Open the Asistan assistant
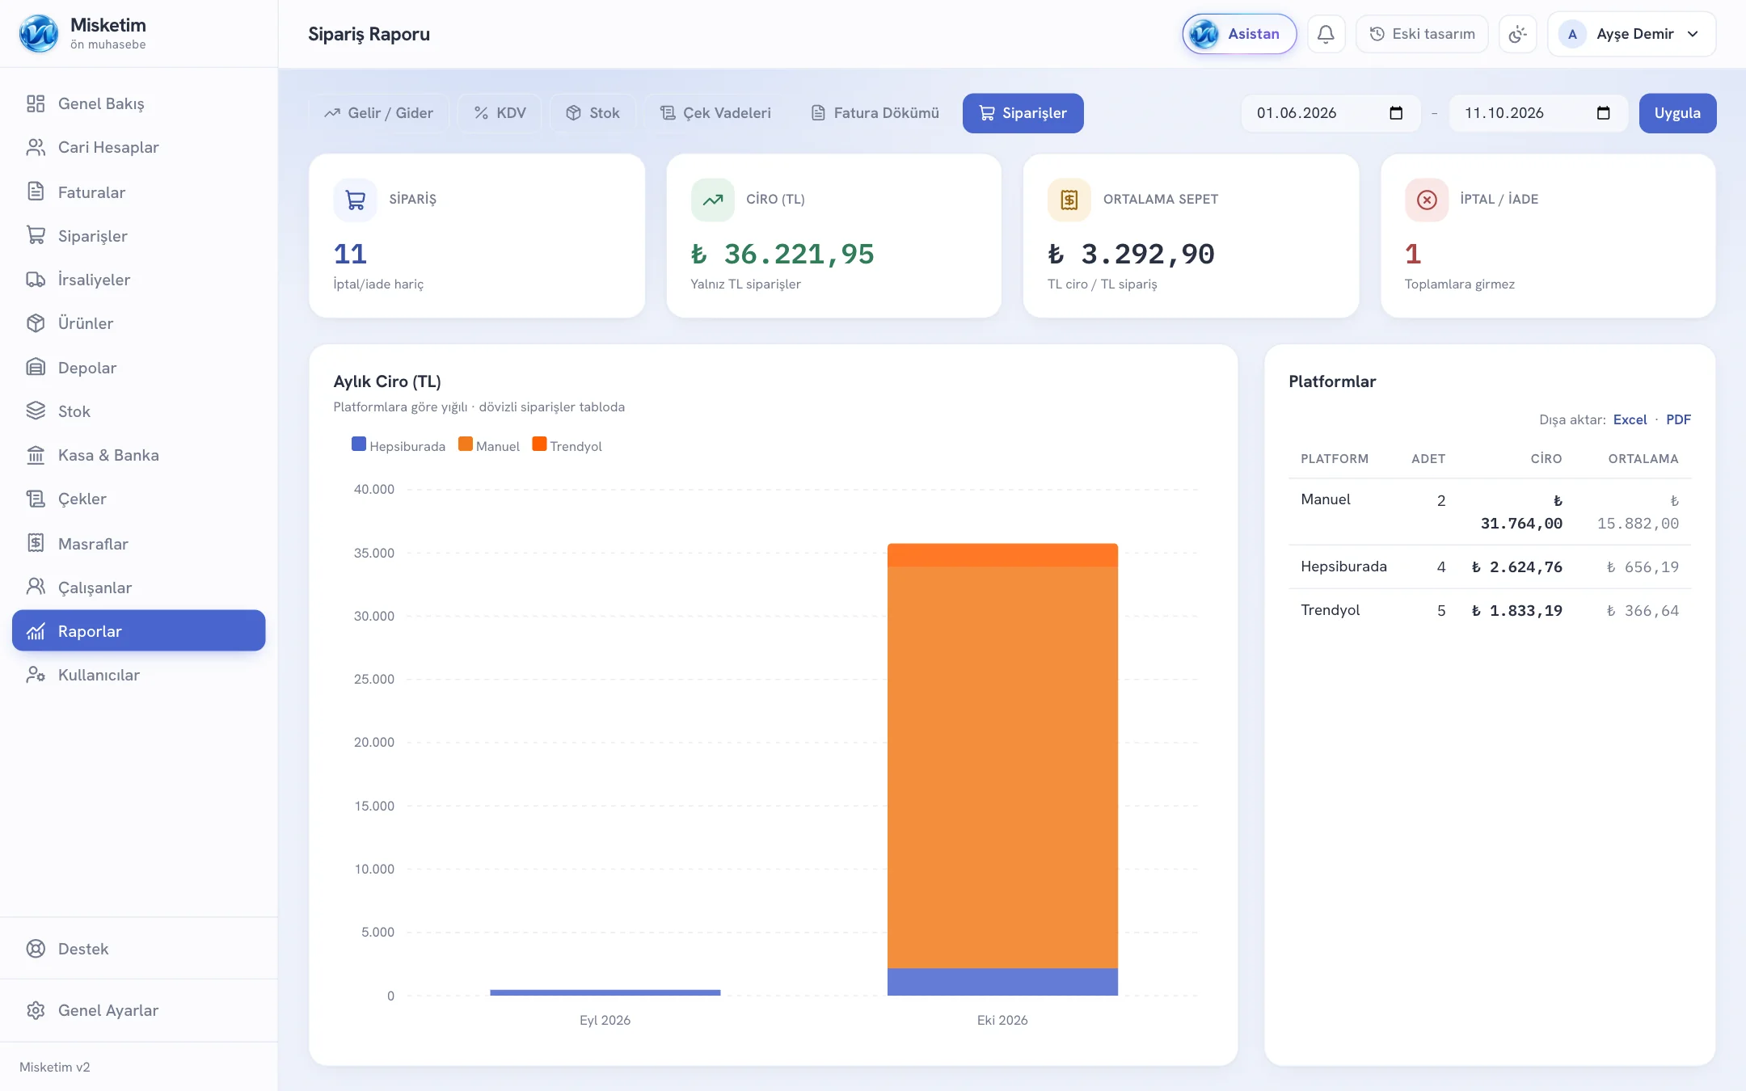Viewport: 1746px width, 1091px height. pyautogui.click(x=1239, y=34)
